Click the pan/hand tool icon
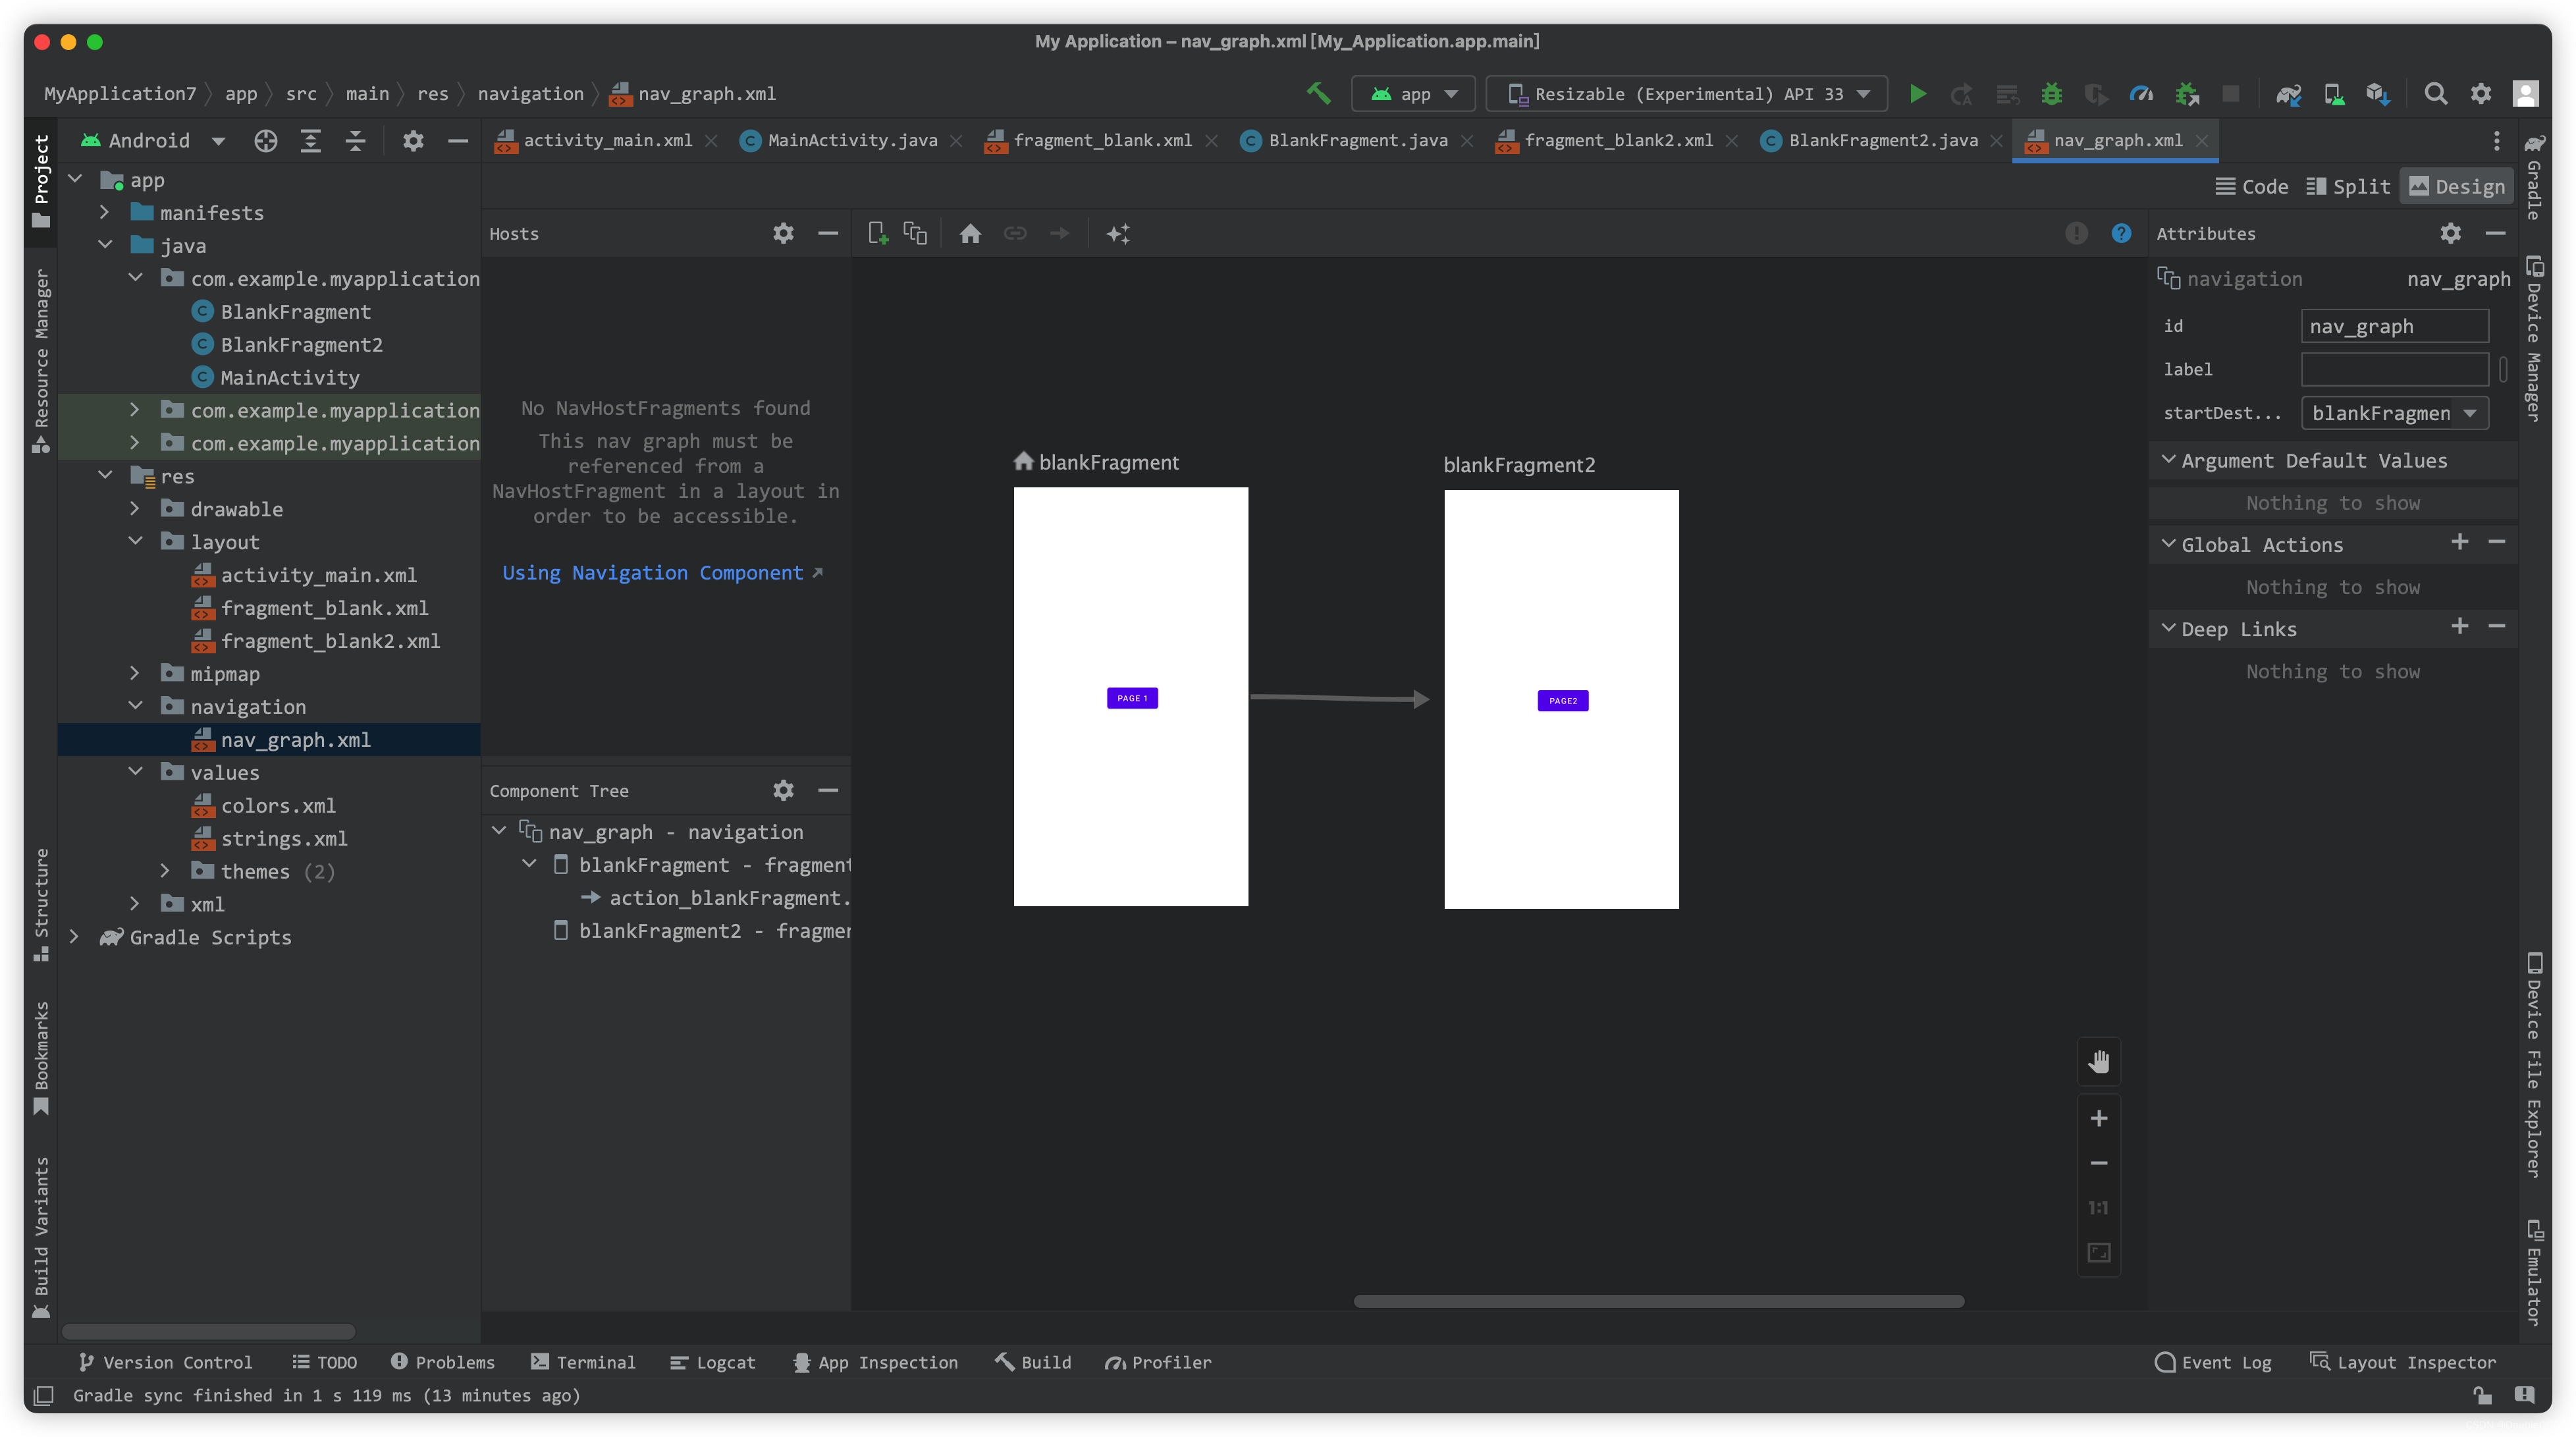The width and height of the screenshot is (2576, 1437). 2100,1060
